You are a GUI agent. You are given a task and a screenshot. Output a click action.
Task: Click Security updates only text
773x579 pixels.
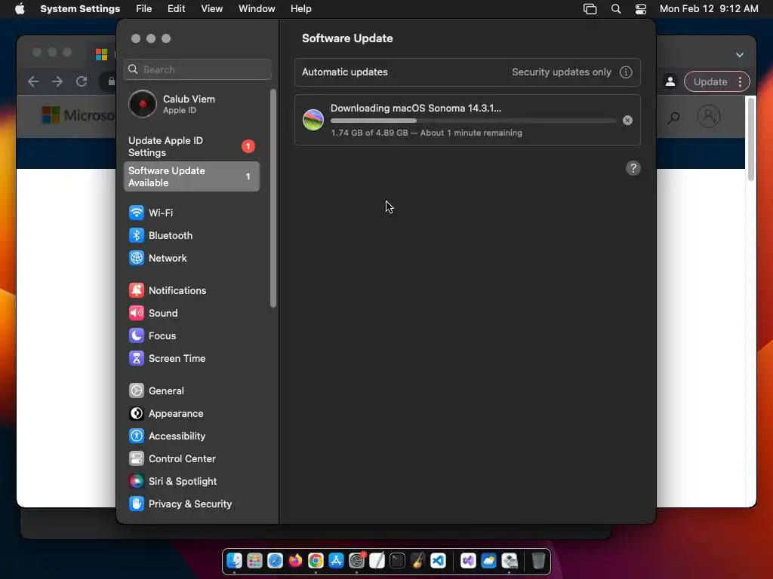point(562,72)
